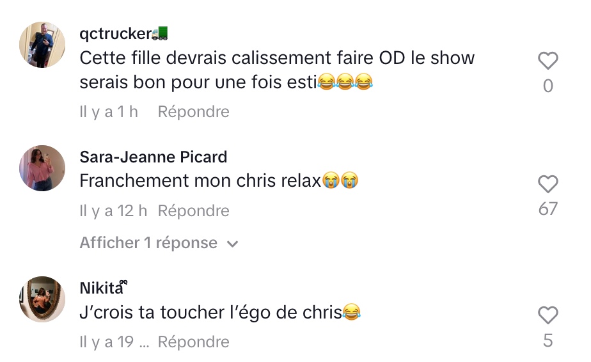The width and height of the screenshot is (591, 362).
Task: Click the truncated 'Il y a 19 ...' timestamp
Action: coord(114,342)
